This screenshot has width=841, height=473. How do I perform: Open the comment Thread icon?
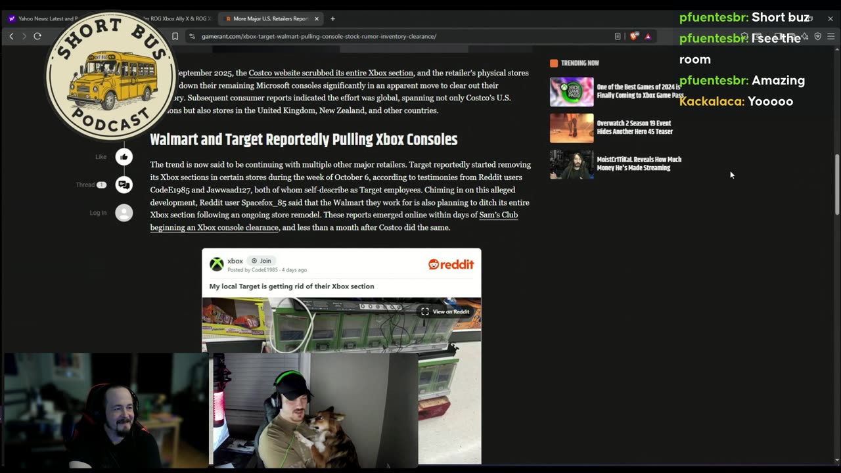124,185
